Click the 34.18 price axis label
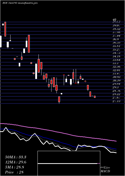Image resolution: width=125 pixels, height=176 pixels. [116, 57]
